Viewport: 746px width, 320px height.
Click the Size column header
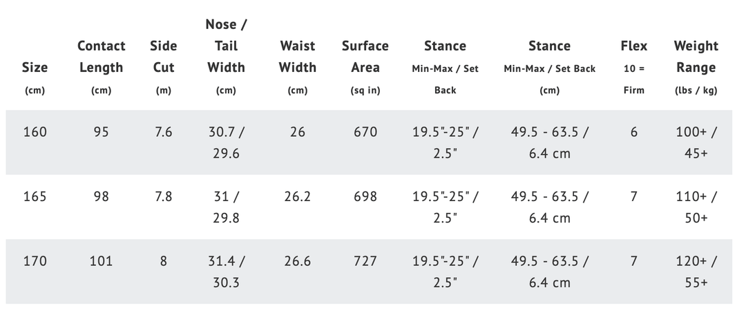[x=35, y=68]
